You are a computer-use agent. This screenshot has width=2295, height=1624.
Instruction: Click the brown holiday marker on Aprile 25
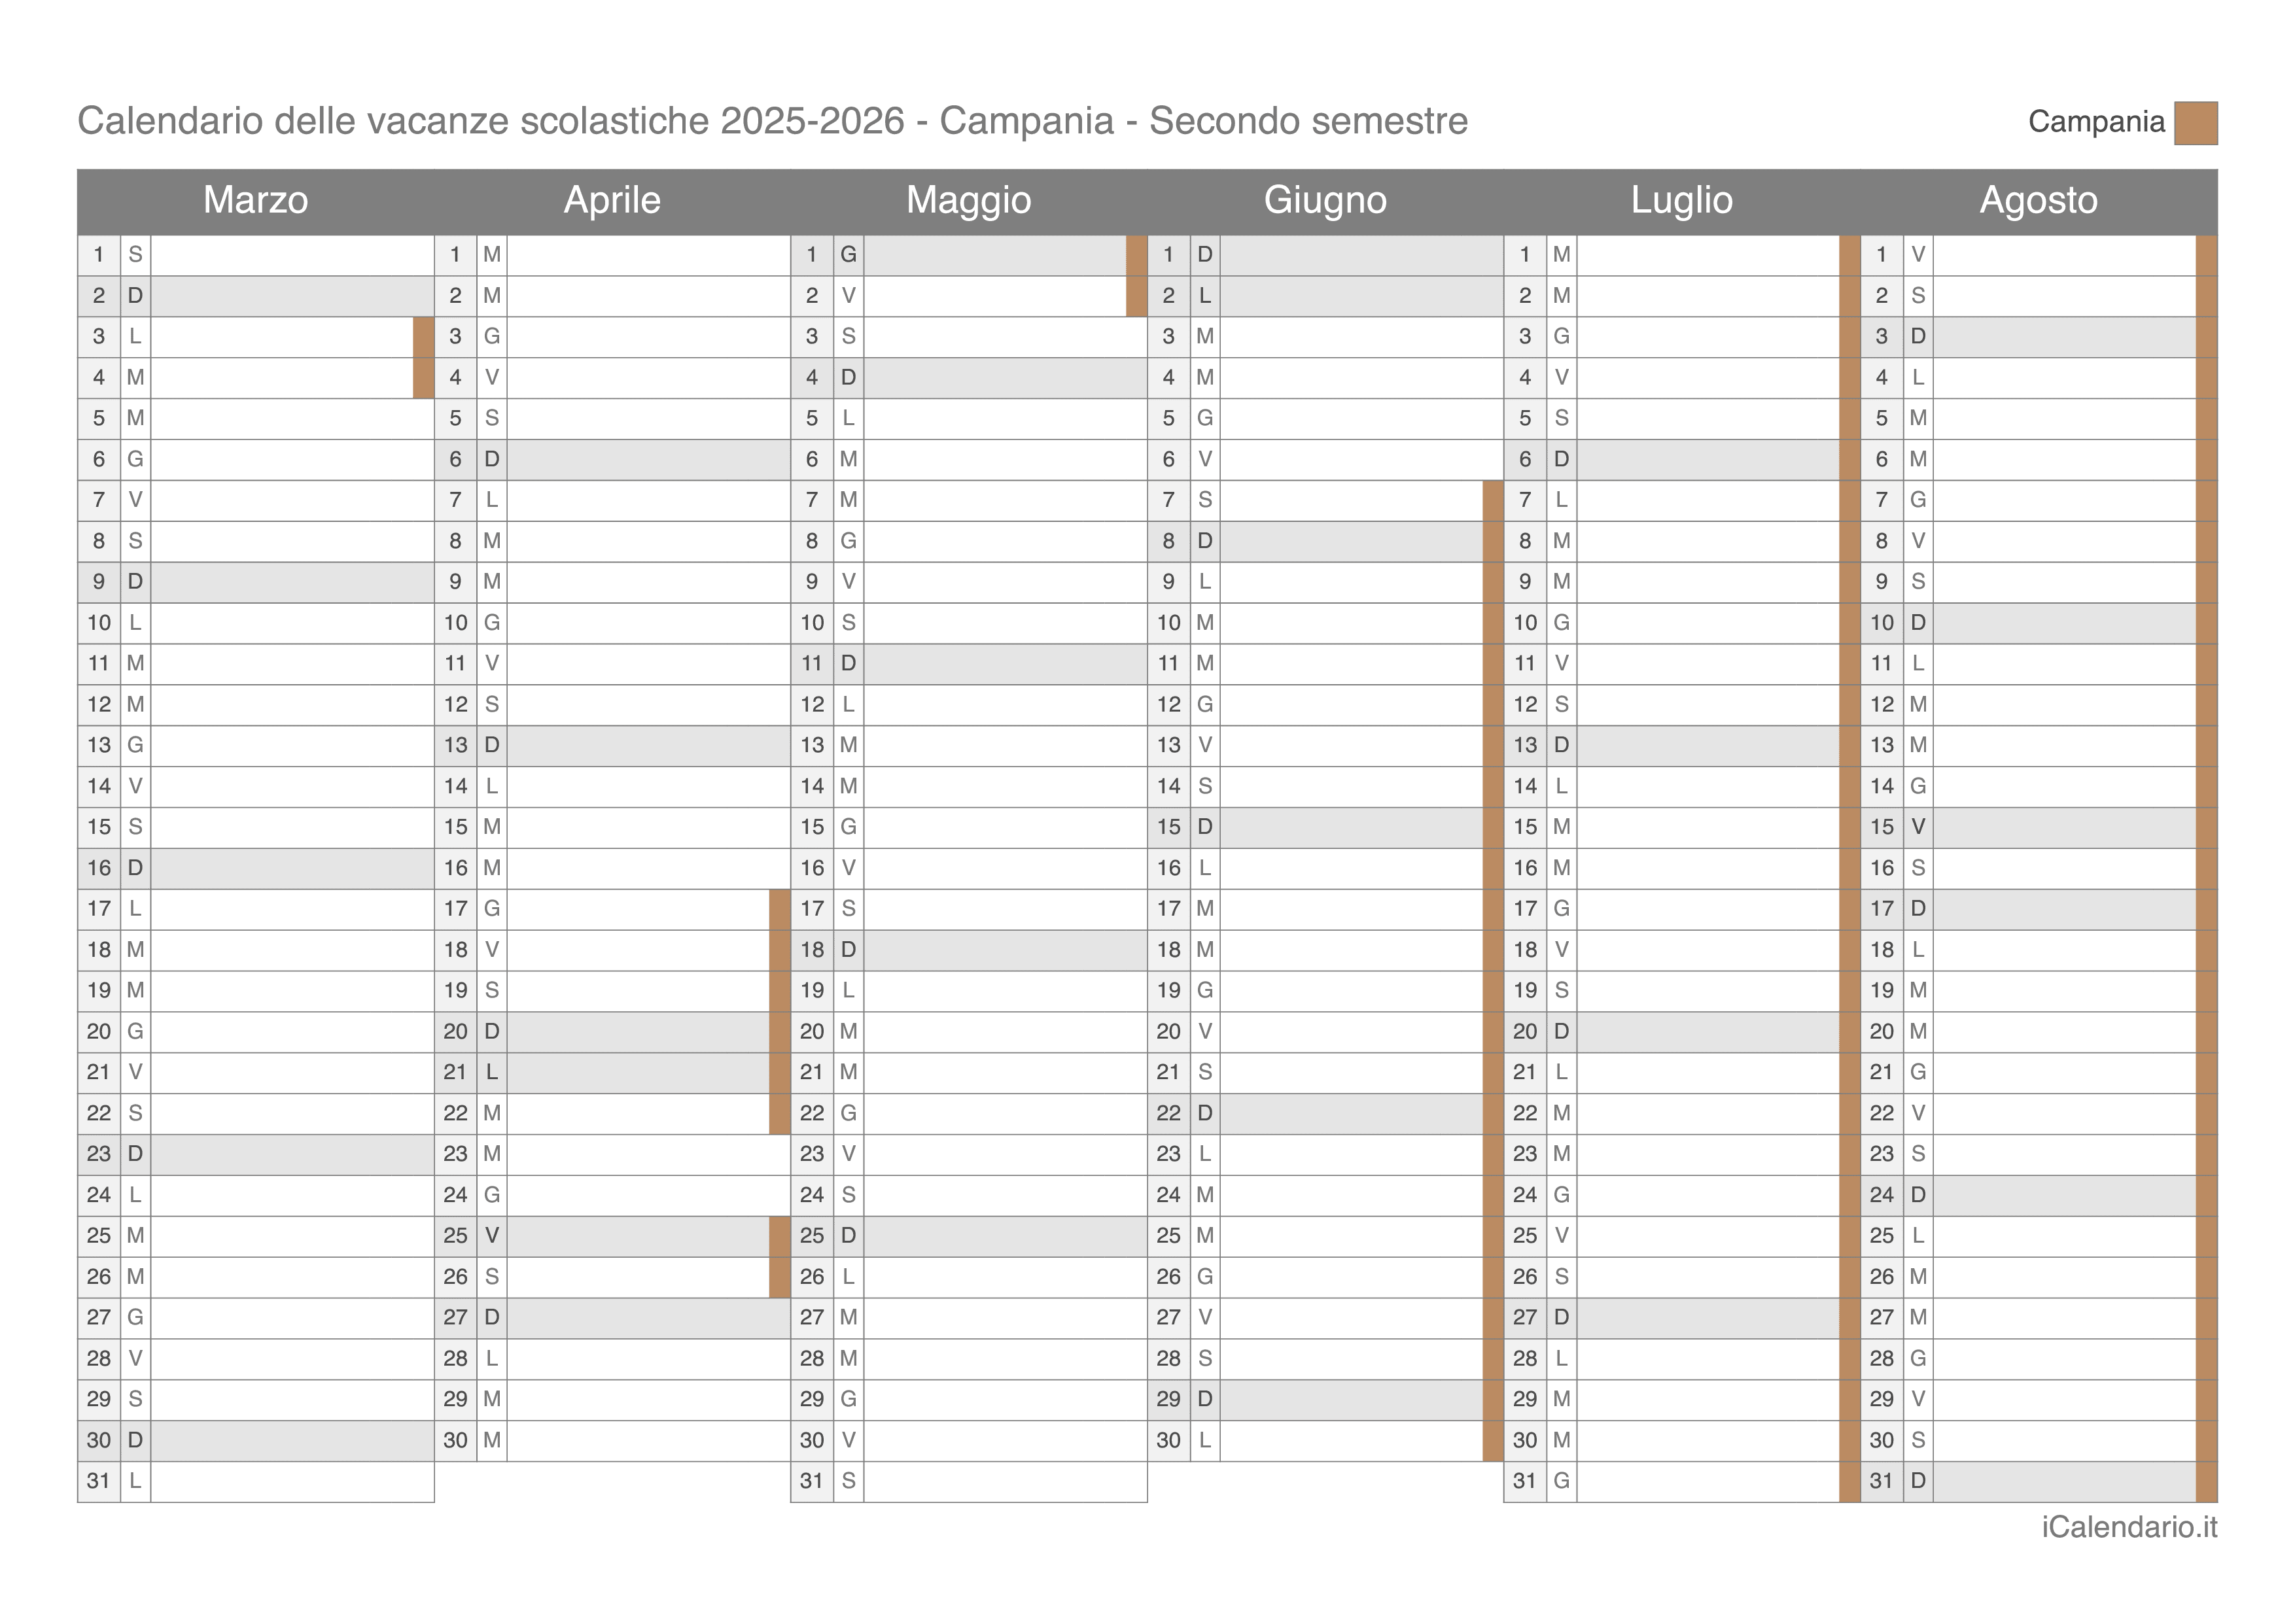[780, 1236]
